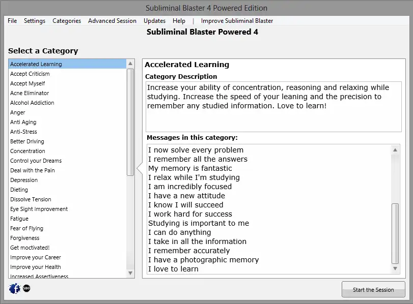The image size is (413, 304).
Task: Start the Session button
Action: [x=373, y=290]
